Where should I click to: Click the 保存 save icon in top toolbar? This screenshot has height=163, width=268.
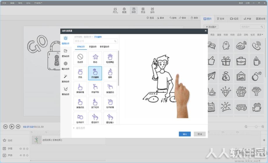pos(134,10)
